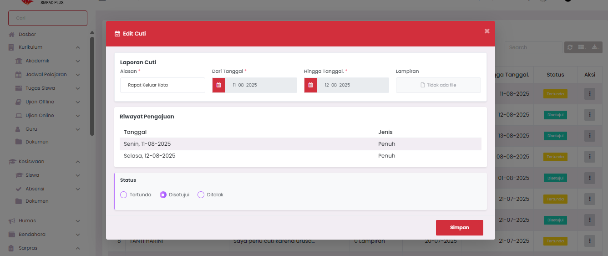
Task: Select the Ditolak status radio button
Action: (201, 195)
